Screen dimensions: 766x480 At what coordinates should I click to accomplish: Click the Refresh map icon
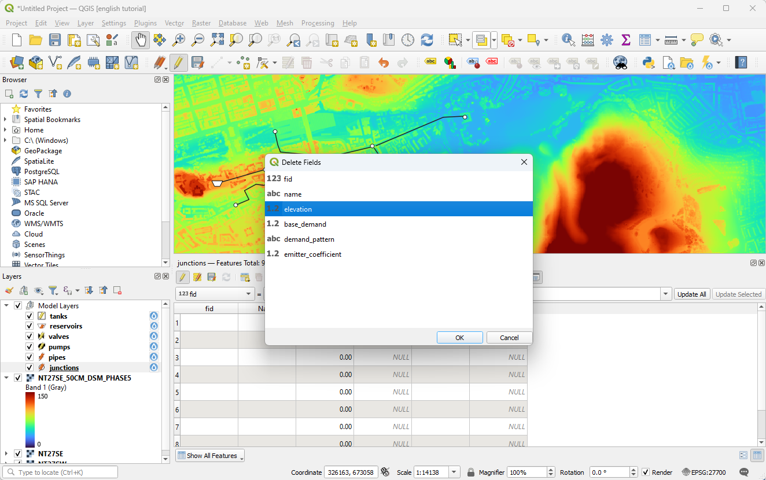(x=427, y=40)
